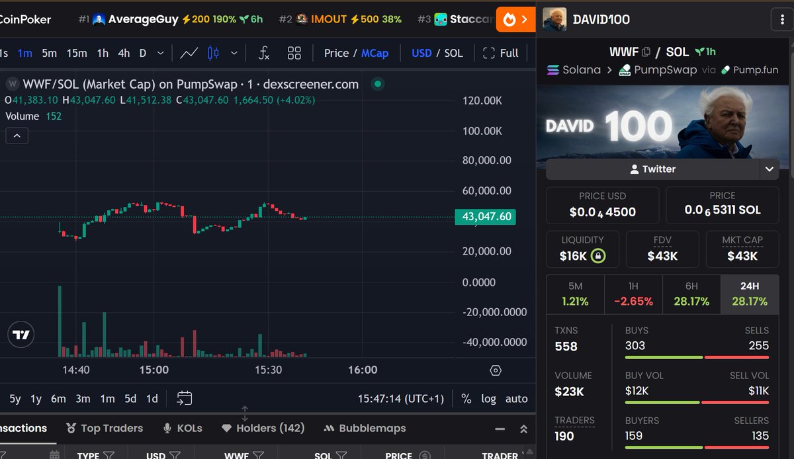Screen dimensions: 794x459
Task: Toggle PRICE column currency icon
Action: point(425,456)
